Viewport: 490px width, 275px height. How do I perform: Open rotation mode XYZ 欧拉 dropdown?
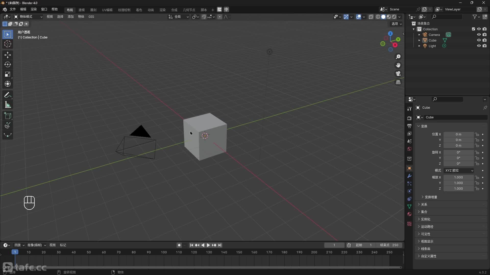coord(459,171)
